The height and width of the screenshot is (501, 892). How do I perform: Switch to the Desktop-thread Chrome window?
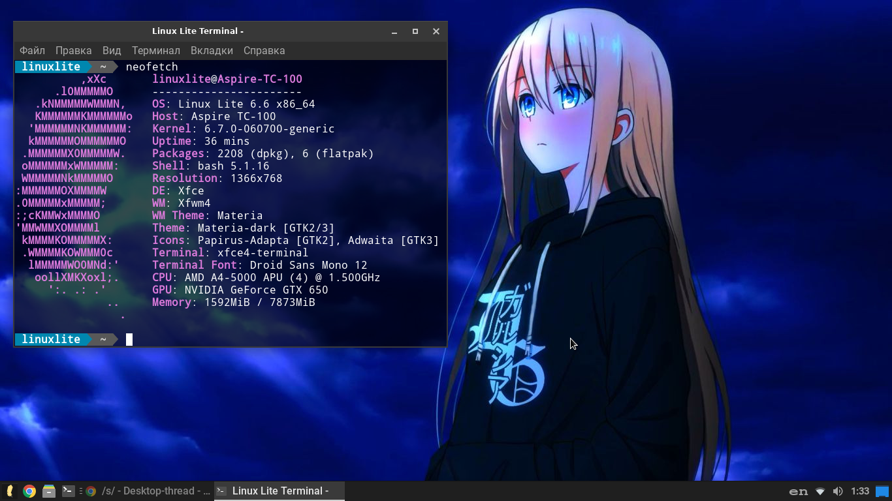[148, 491]
